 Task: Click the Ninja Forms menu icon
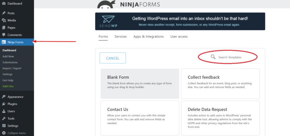(4, 42)
